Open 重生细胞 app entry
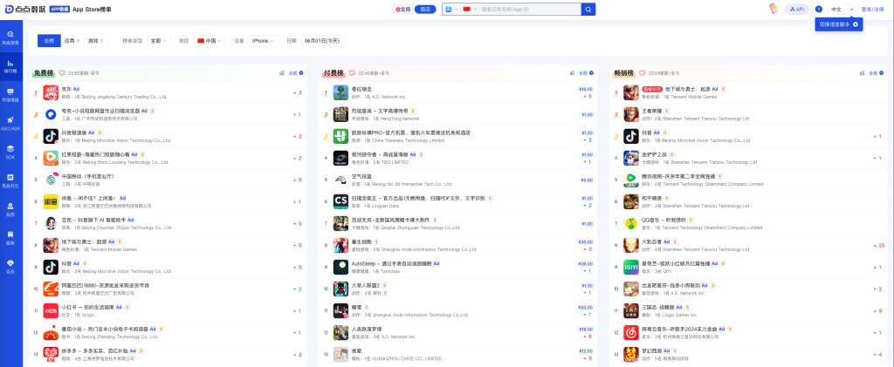This screenshot has width=894, height=367. (457, 245)
